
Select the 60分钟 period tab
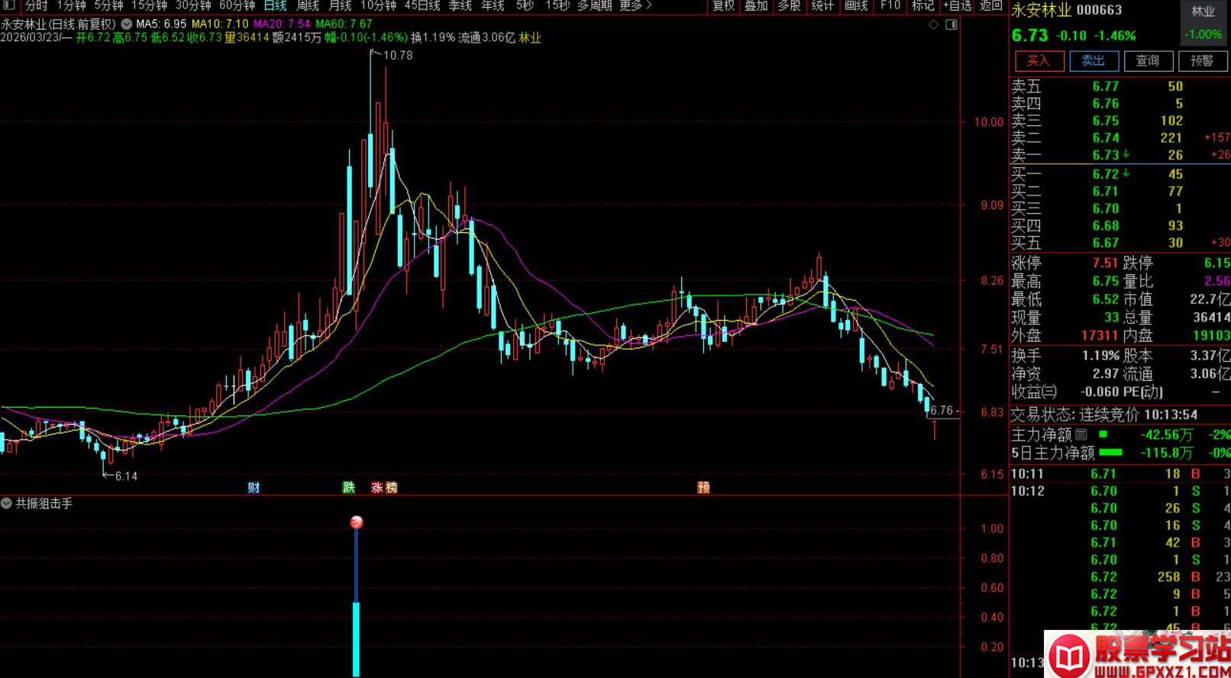(237, 5)
